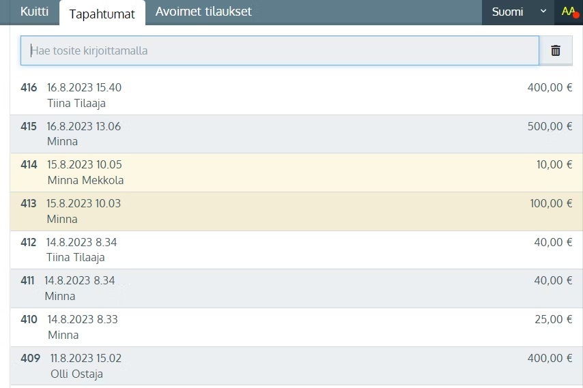Click the name Minna in row 410
The width and height of the screenshot is (583, 388).
[63, 335]
